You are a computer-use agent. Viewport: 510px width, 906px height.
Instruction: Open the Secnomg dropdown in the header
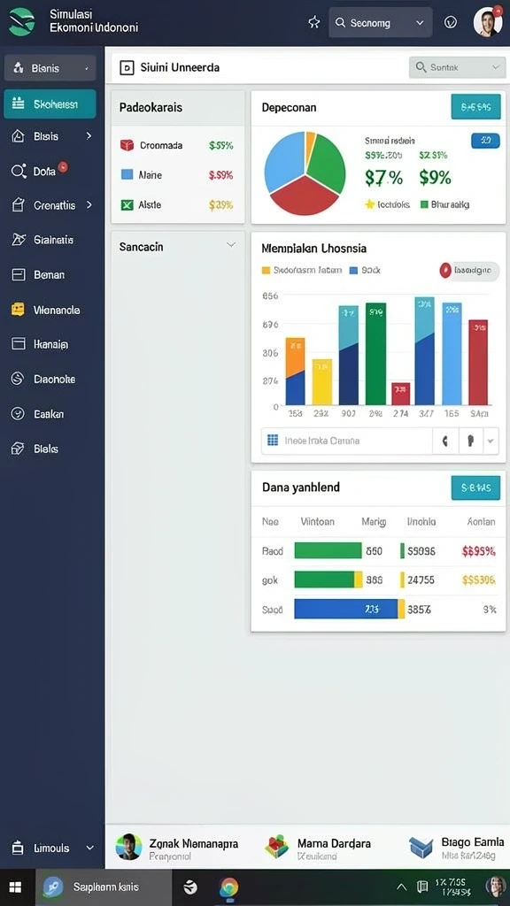(x=381, y=22)
